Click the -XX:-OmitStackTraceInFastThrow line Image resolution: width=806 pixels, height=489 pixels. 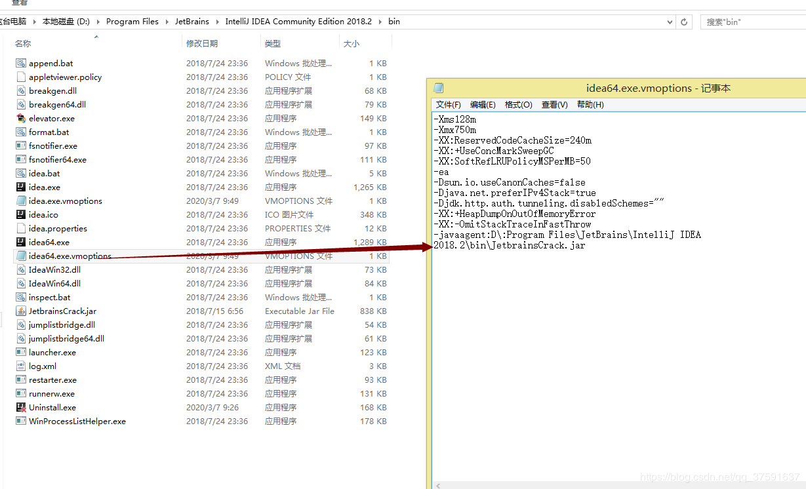tap(512, 225)
